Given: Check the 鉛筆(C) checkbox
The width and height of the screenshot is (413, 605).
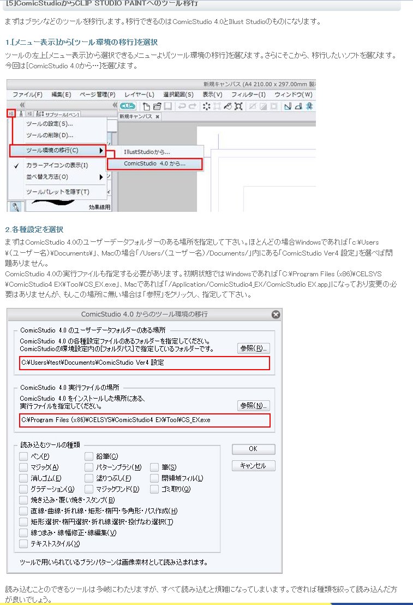Looking at the screenshot, I should pyautogui.click(x=89, y=456).
